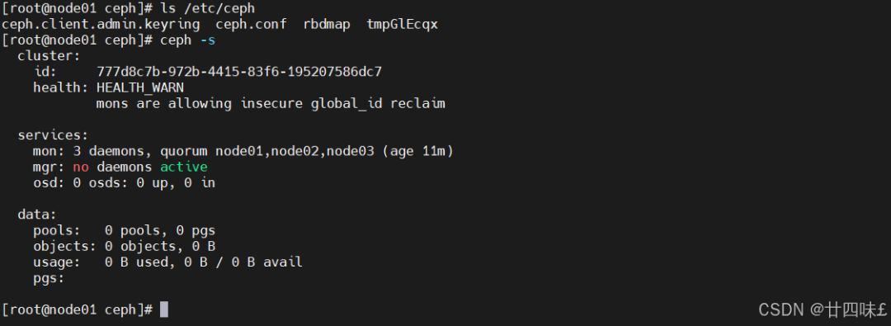Viewport: 891px width, 326px height.
Task: Click the CSDN watermark at bottom right
Action: [x=823, y=309]
